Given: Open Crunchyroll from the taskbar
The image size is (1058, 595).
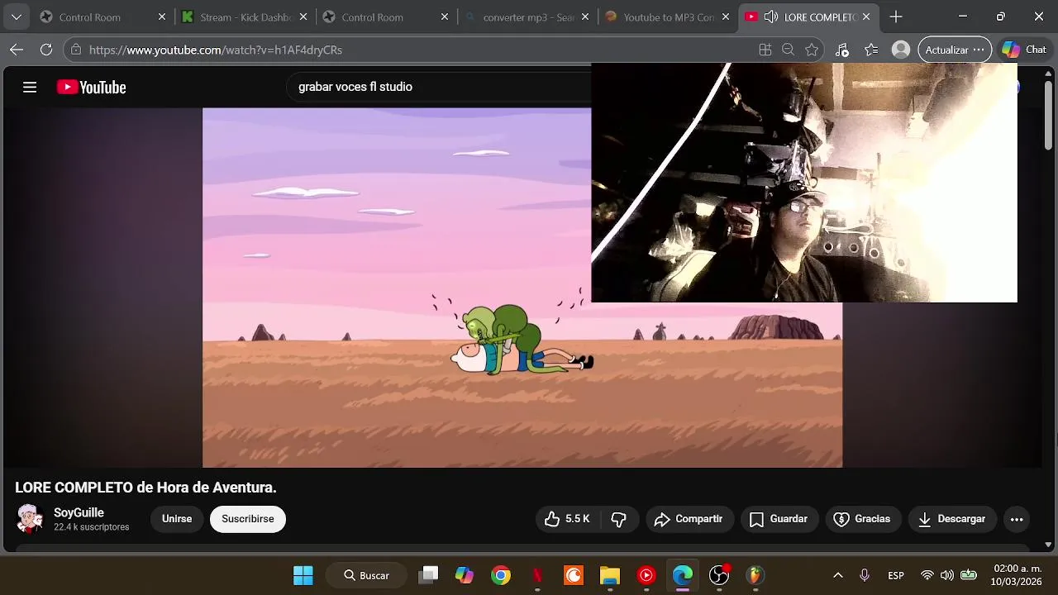Looking at the screenshot, I should 574,575.
